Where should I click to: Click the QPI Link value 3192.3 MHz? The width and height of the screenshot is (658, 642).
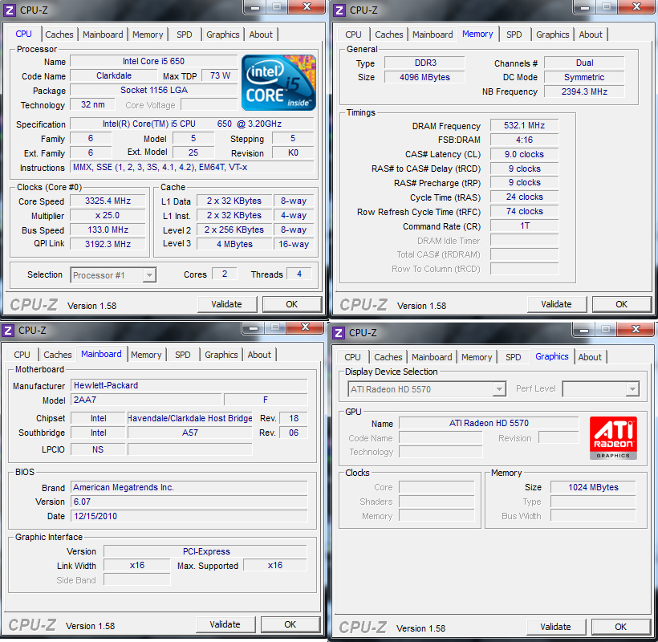pyautogui.click(x=108, y=244)
